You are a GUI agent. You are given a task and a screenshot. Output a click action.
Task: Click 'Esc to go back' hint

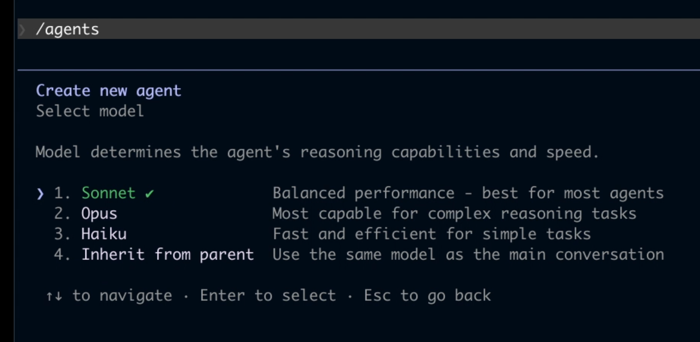[x=427, y=296]
